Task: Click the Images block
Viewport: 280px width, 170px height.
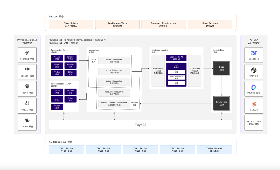Action: [57, 66]
